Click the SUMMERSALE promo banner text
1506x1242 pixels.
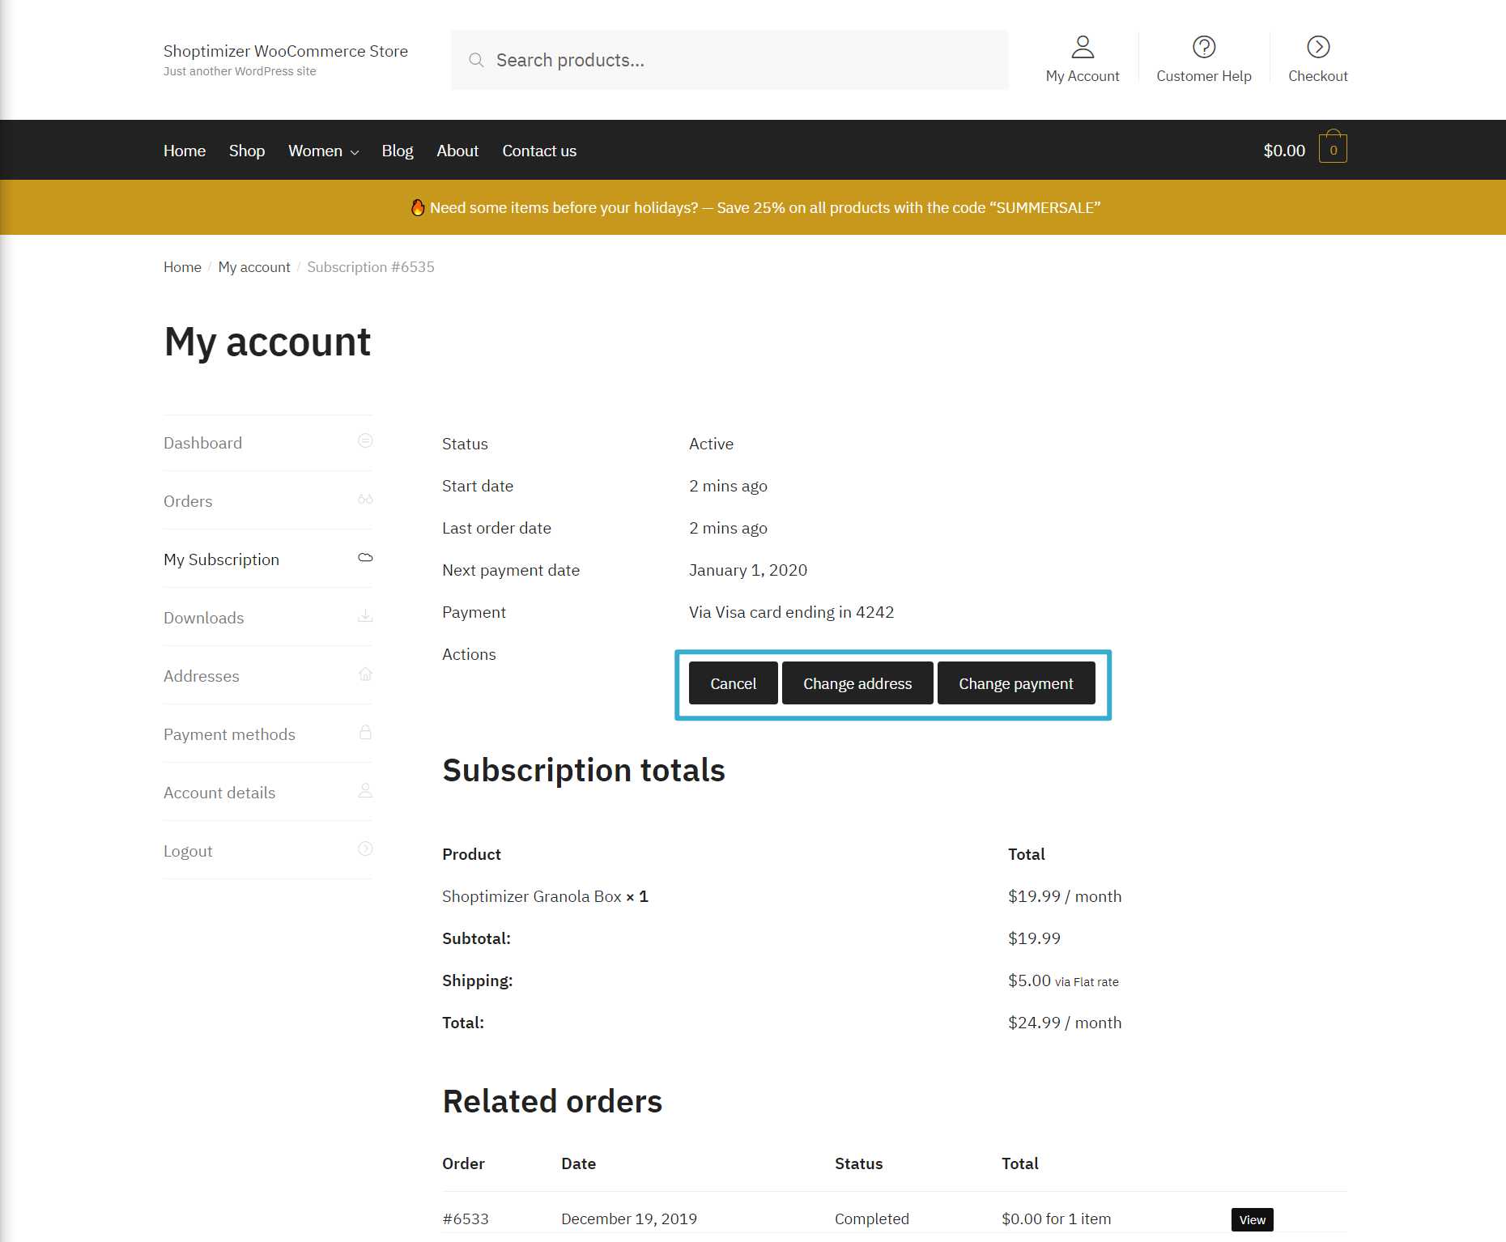pyautogui.click(x=765, y=208)
